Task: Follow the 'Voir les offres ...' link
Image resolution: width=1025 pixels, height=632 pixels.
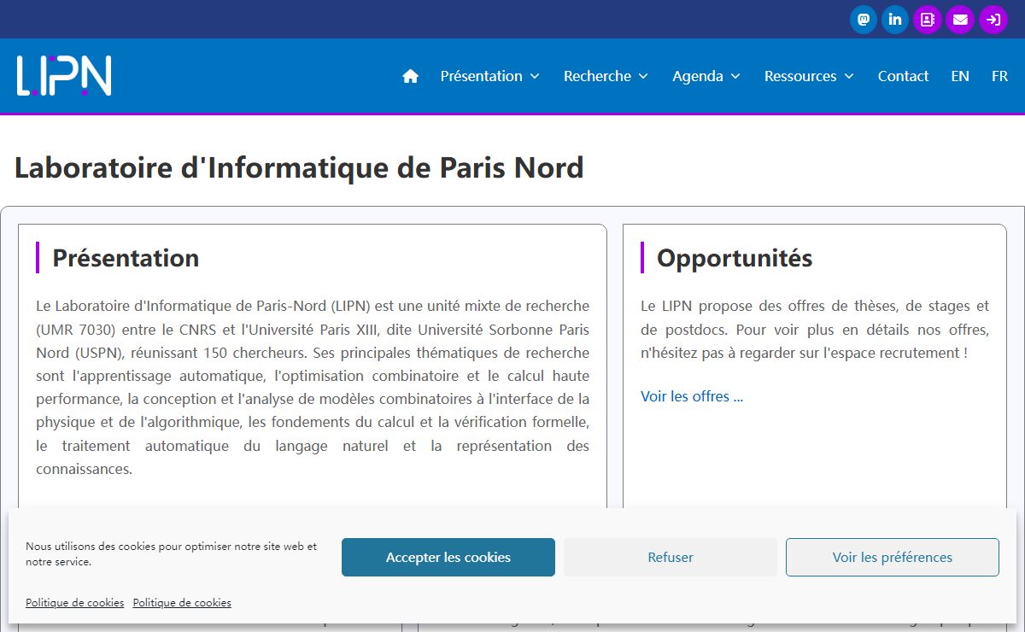Action: point(692,396)
